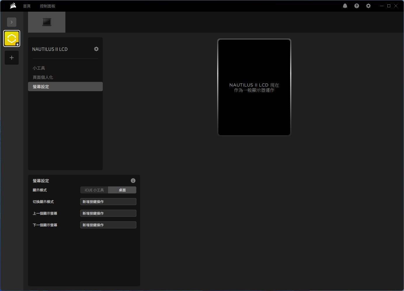
Task: Add a new profile with plus button
Action: (12, 58)
